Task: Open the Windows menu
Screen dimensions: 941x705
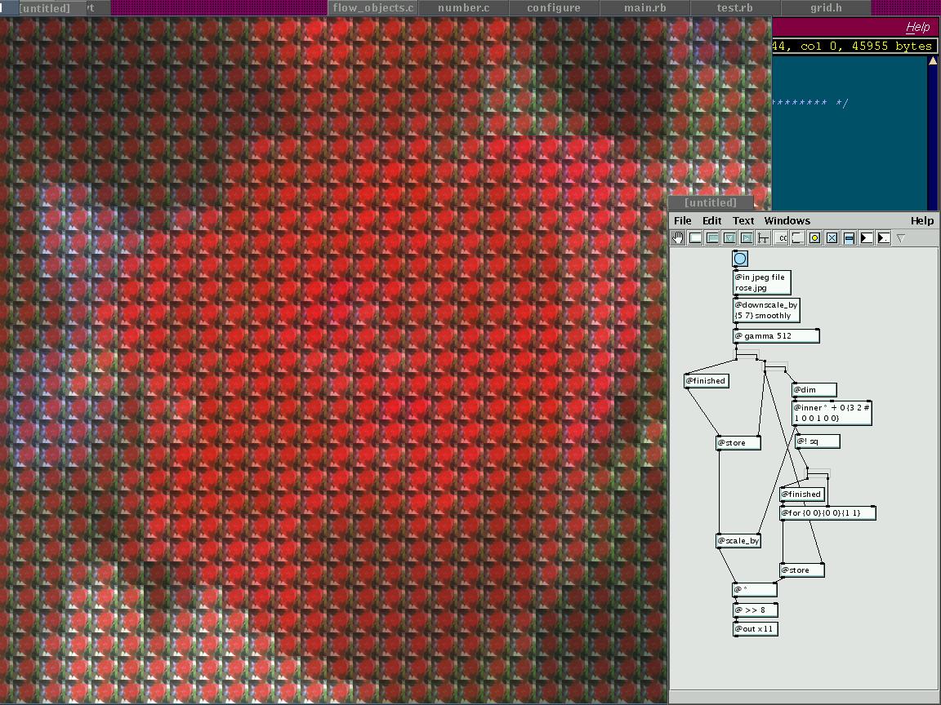Action: (x=787, y=220)
